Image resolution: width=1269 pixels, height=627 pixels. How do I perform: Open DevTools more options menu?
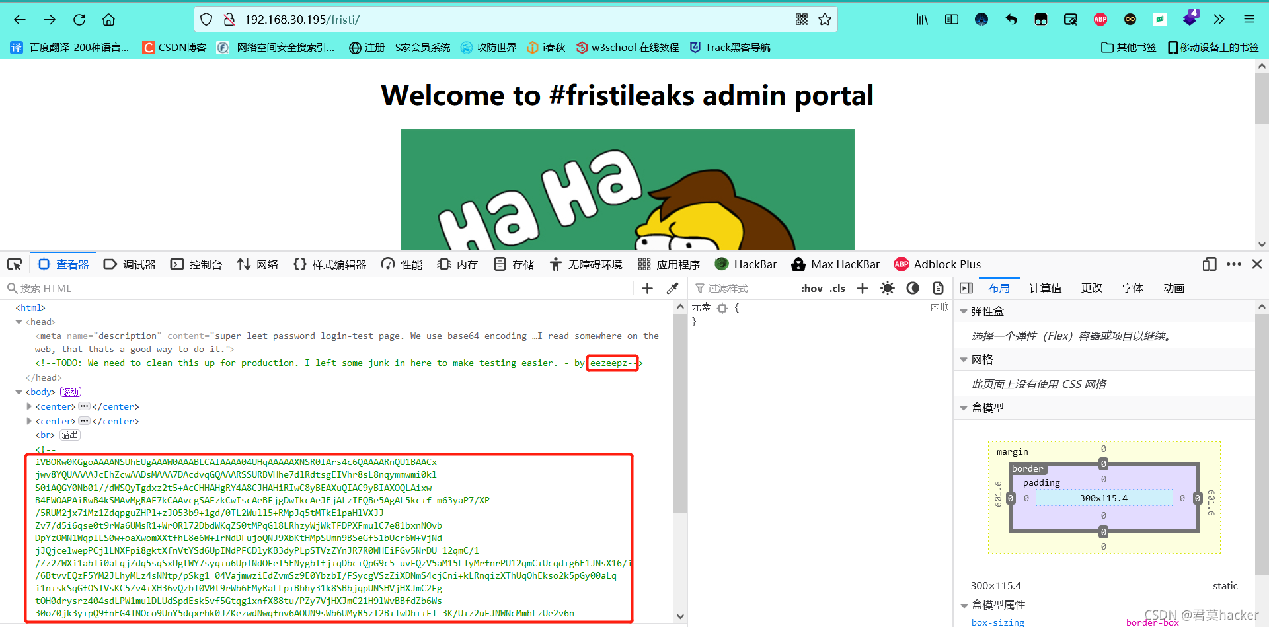pyautogui.click(x=1234, y=264)
